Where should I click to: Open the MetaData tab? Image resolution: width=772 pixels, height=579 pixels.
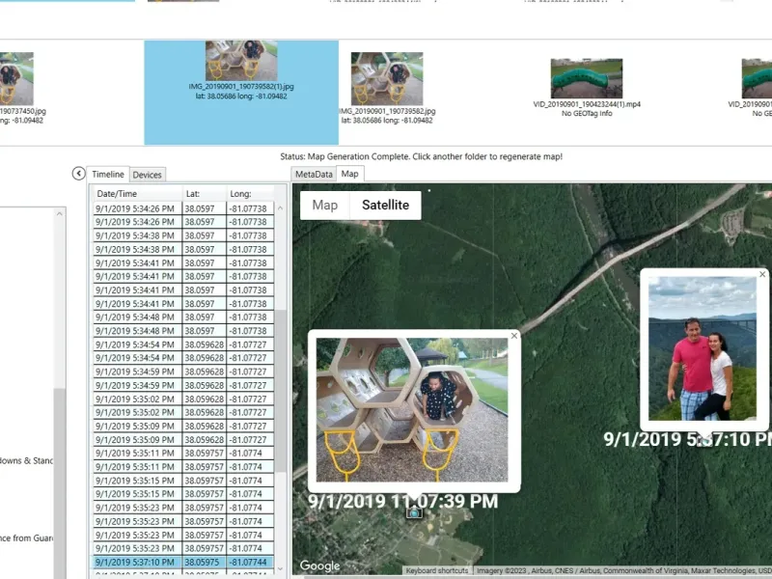(315, 175)
